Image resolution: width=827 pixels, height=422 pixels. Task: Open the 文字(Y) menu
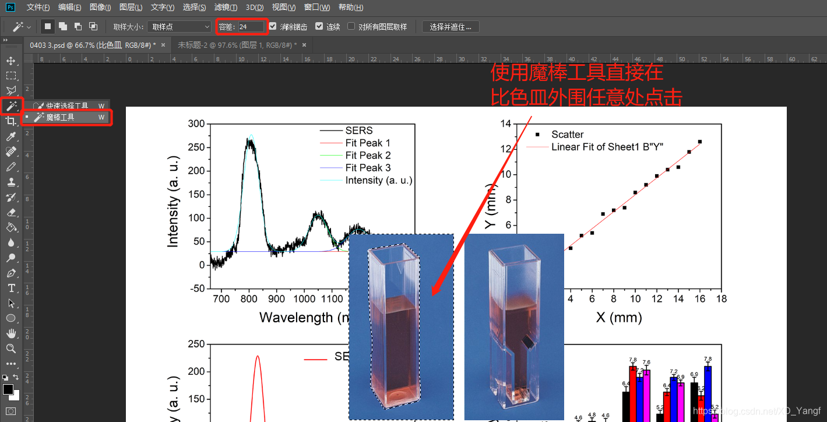[162, 7]
